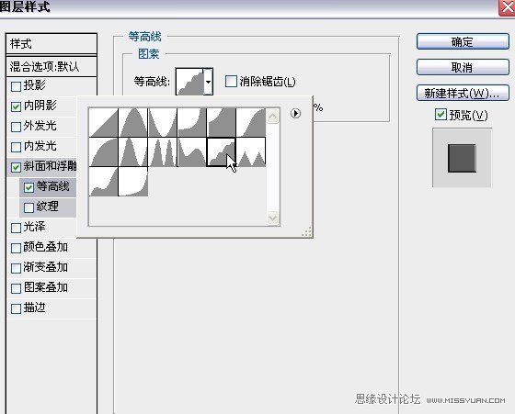This screenshot has height=414, width=515.
Task: Enable the 渐变叠加 gradient overlay checkbox
Action: 16,268
